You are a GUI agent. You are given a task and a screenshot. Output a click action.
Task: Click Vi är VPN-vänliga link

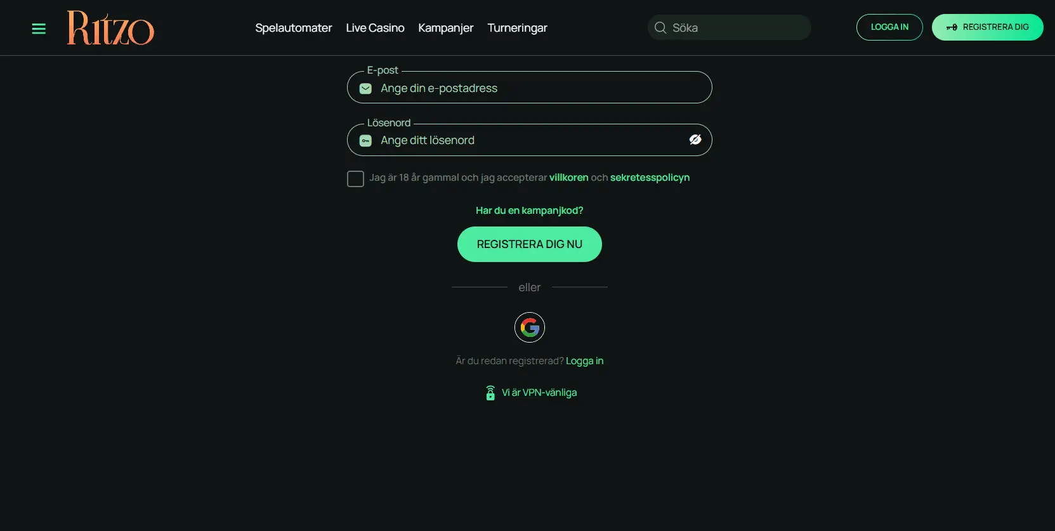pos(539,393)
